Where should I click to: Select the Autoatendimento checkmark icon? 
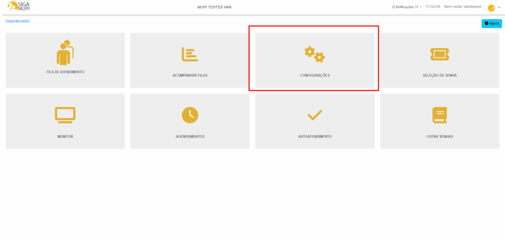click(x=315, y=115)
